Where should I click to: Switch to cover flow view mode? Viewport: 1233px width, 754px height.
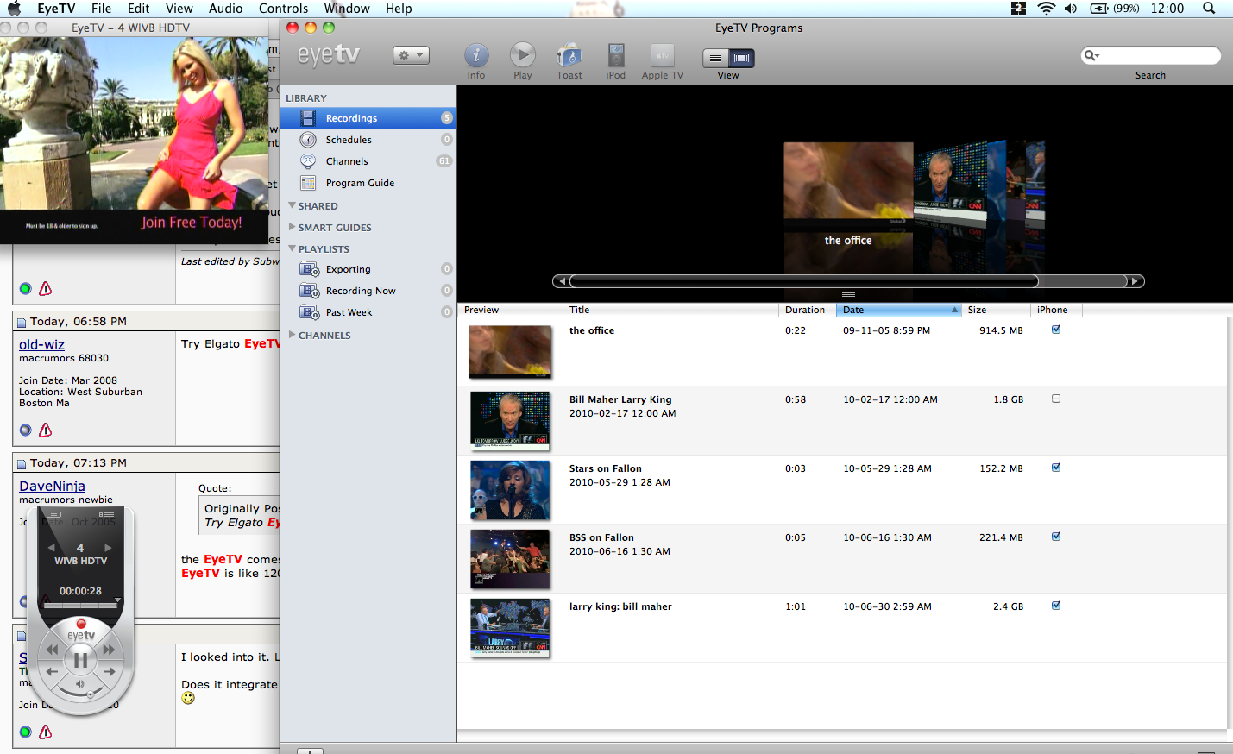point(742,58)
